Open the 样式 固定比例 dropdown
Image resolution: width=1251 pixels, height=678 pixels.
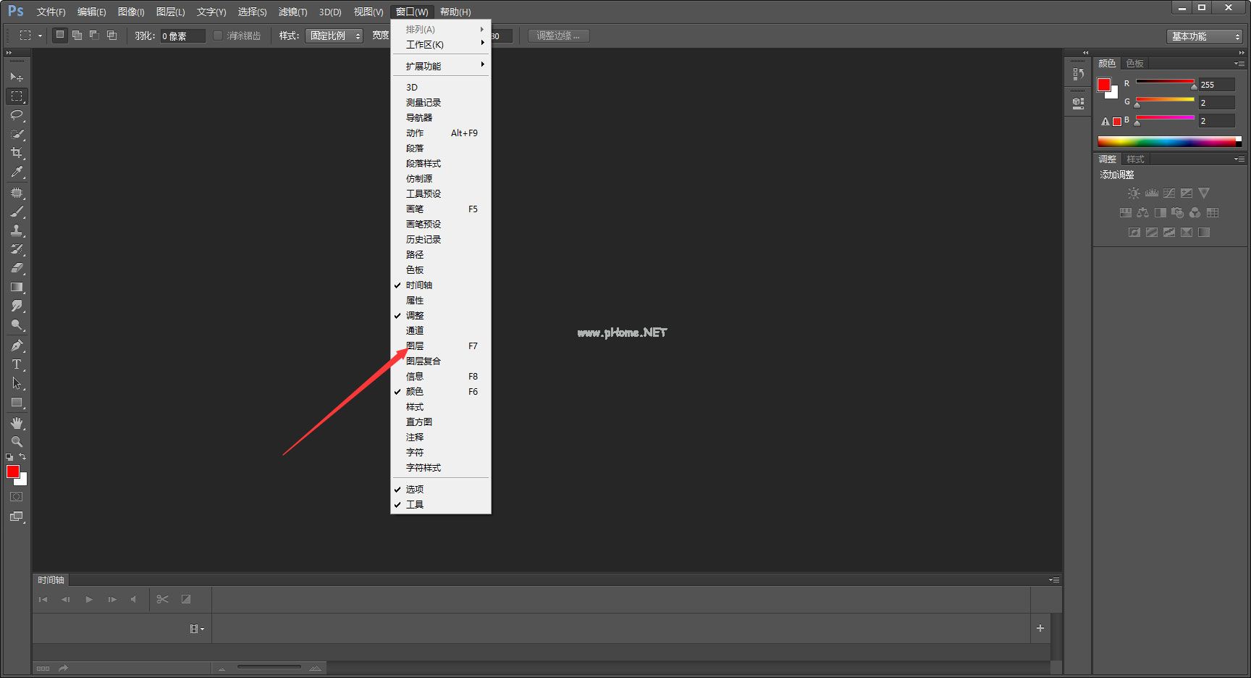(334, 35)
